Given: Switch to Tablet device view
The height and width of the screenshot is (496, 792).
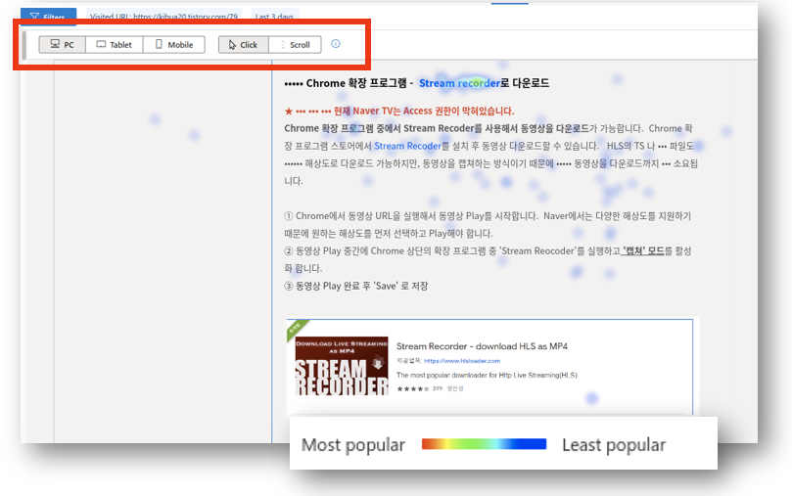Looking at the screenshot, I should [x=115, y=44].
